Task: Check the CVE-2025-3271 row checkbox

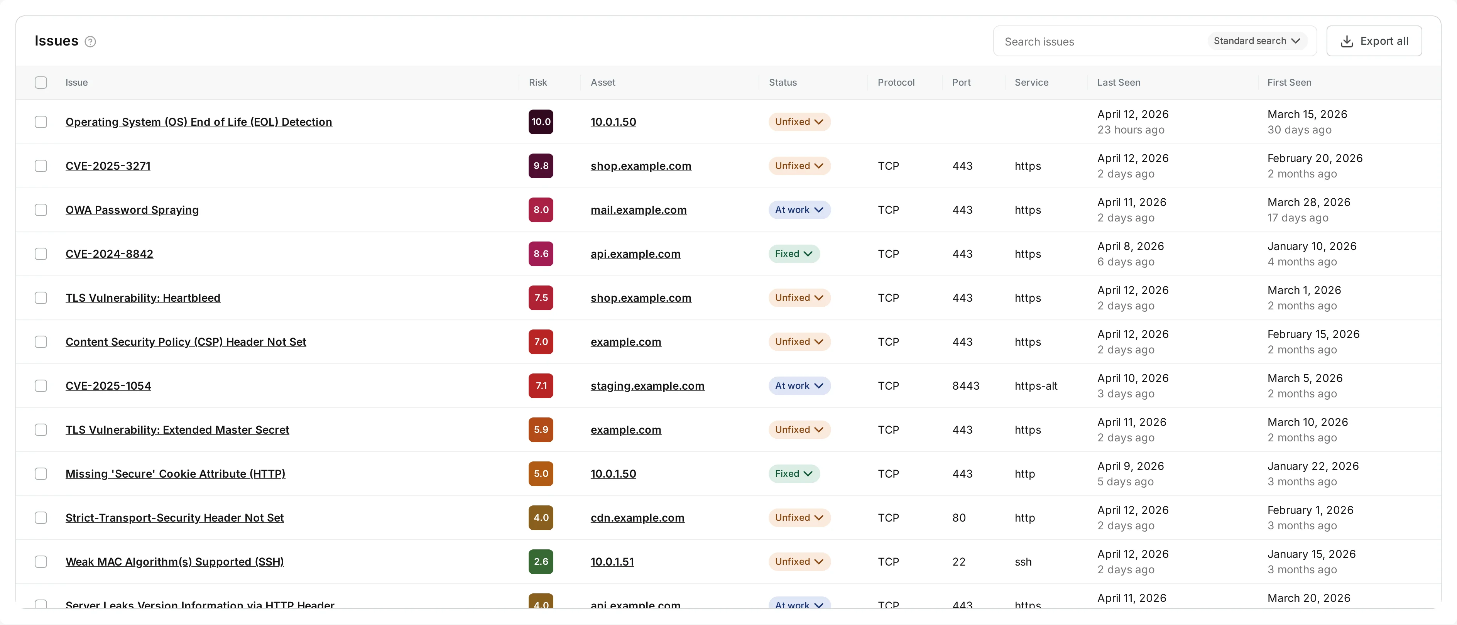Action: (x=41, y=166)
